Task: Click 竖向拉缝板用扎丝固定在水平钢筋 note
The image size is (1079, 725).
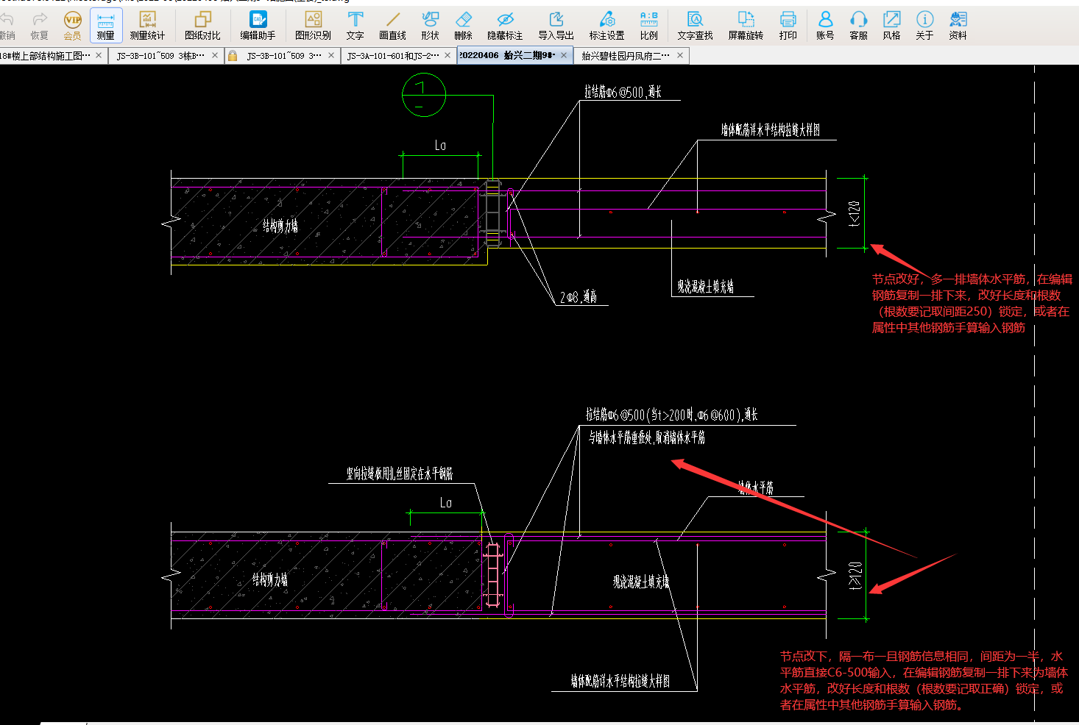Action: (x=400, y=474)
